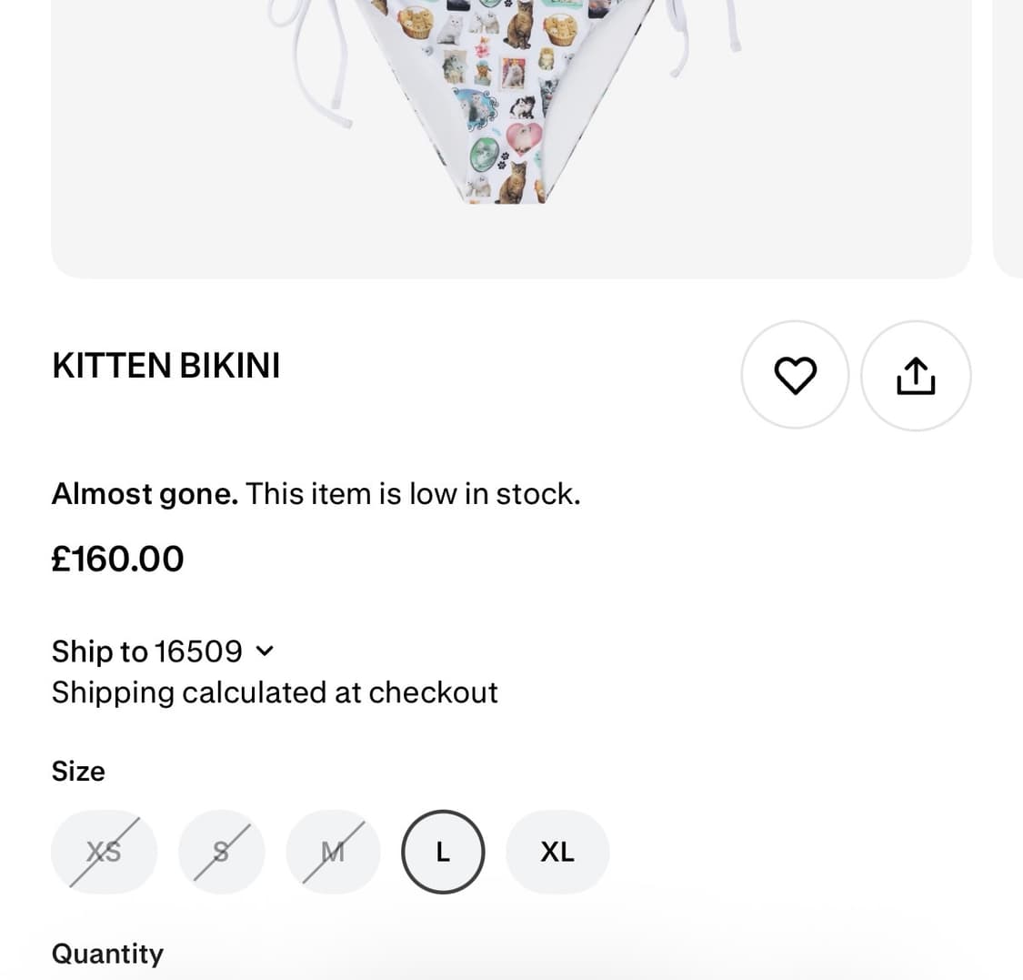Tap the pink heart kitten patch on bikini
This screenshot has height=980, width=1023.
pos(524,136)
